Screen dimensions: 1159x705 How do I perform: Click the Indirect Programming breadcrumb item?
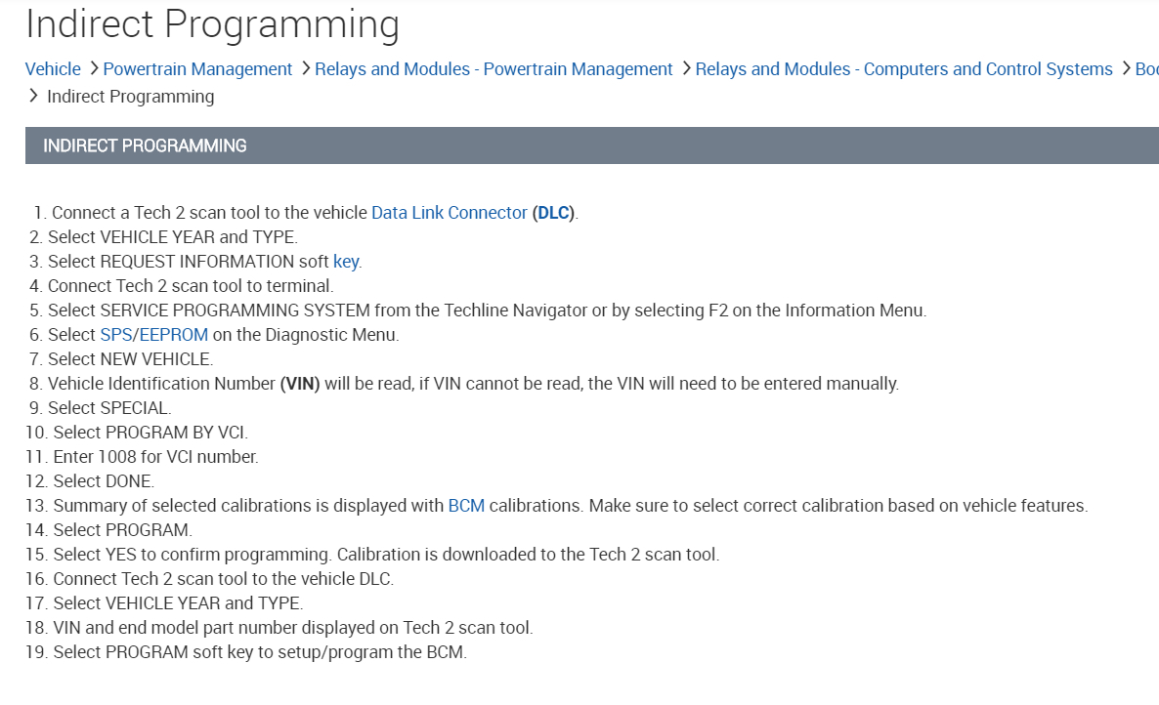click(x=130, y=97)
